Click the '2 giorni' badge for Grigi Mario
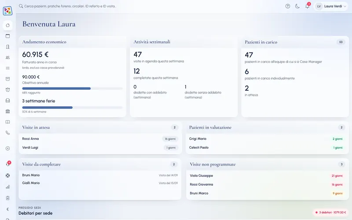The width and height of the screenshot is (352, 220). coord(337,139)
